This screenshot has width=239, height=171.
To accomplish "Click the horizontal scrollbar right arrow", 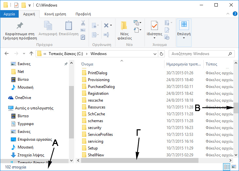I will tap(230, 160).
